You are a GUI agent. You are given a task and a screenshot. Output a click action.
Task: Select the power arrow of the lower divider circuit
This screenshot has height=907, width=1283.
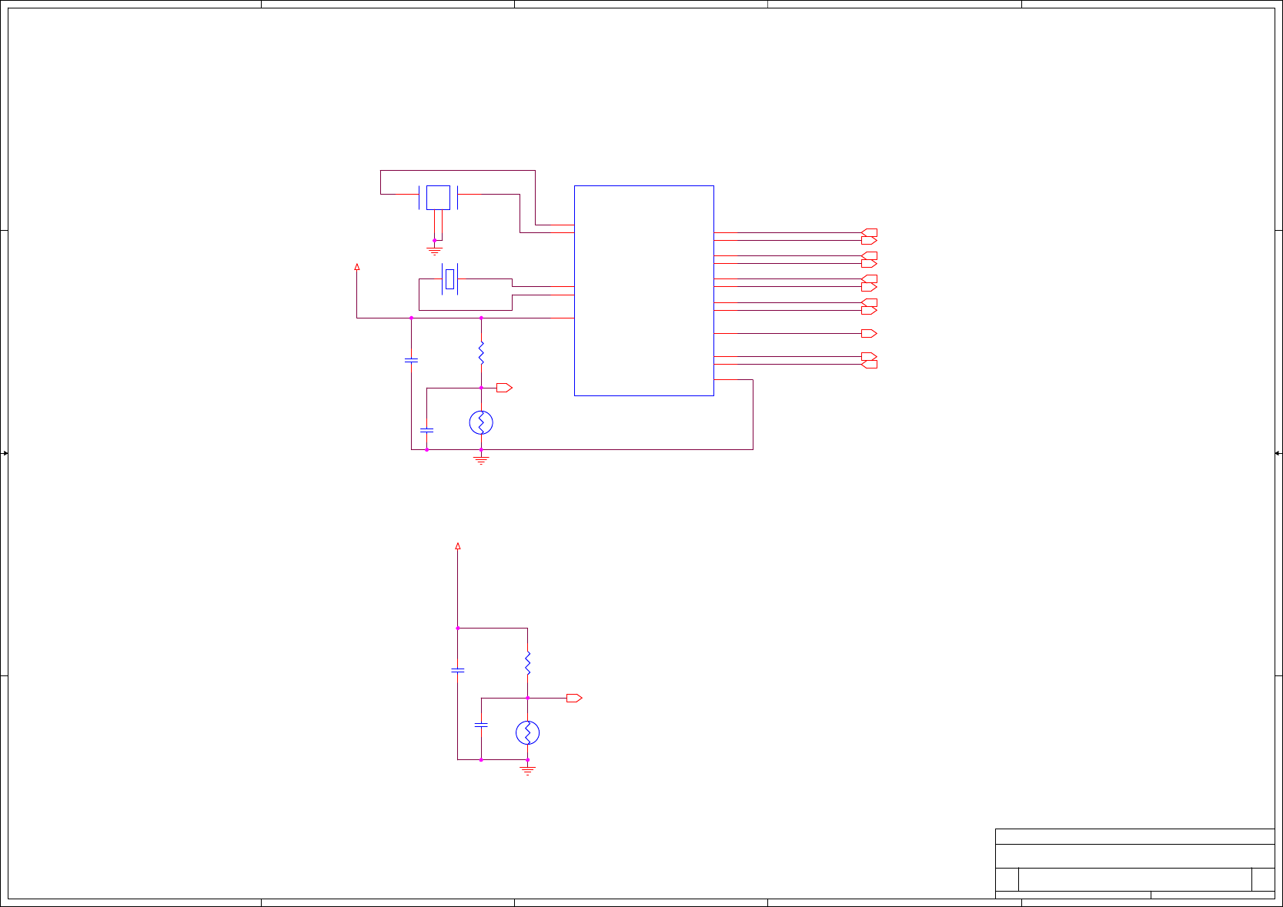point(458,546)
